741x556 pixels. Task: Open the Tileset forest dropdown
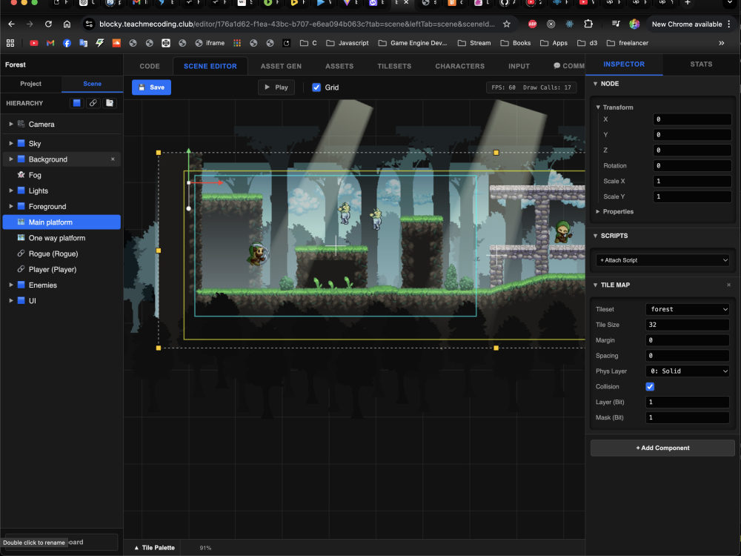point(688,309)
